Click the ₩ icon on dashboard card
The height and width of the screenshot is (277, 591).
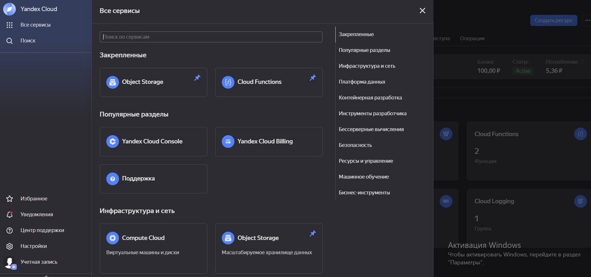pos(446,134)
